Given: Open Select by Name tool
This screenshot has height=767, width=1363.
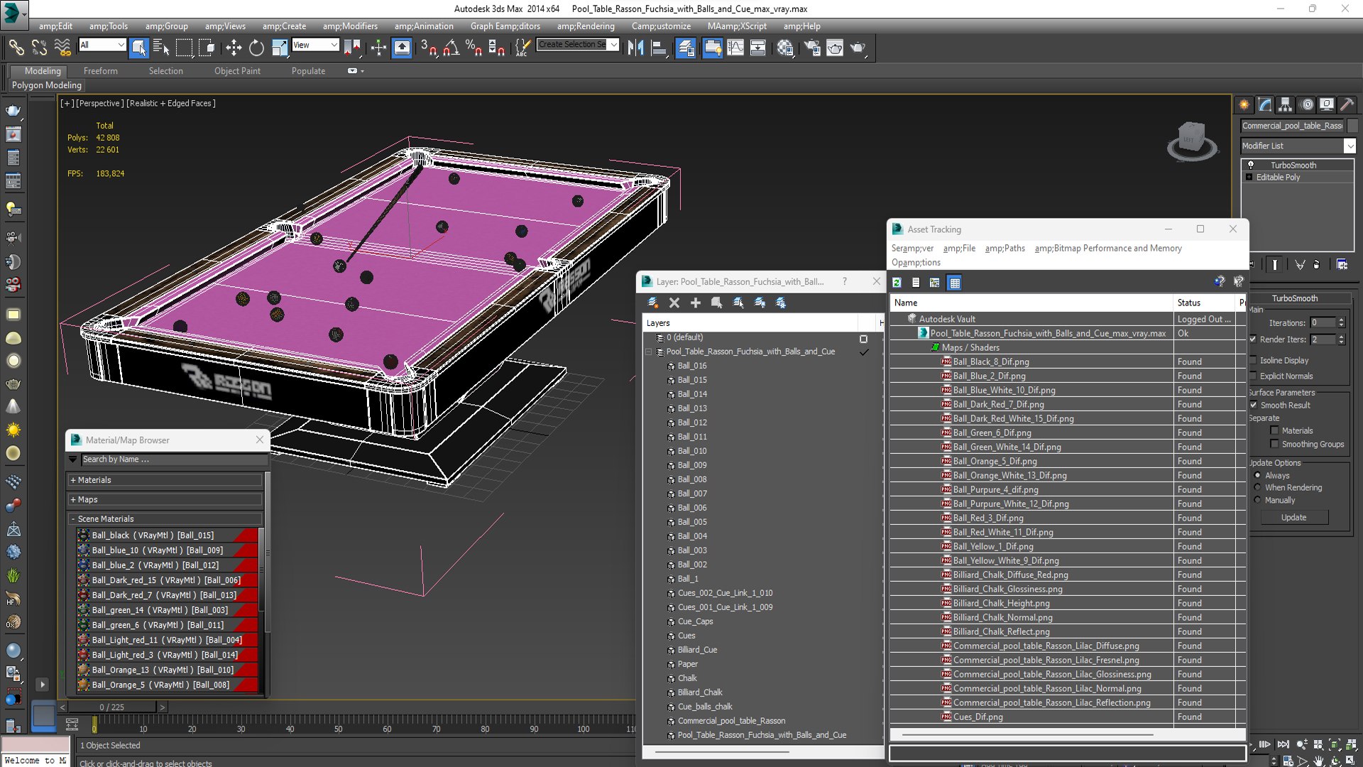Looking at the screenshot, I should (161, 48).
